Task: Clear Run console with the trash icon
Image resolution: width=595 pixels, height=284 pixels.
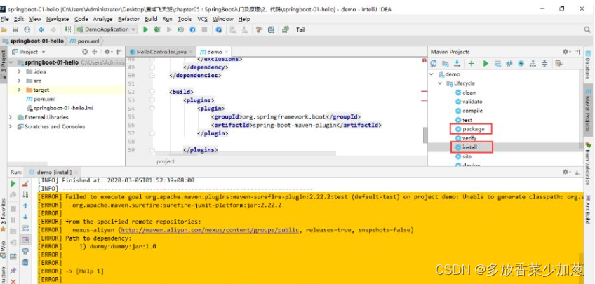Action: pyautogui.click(x=25, y=262)
